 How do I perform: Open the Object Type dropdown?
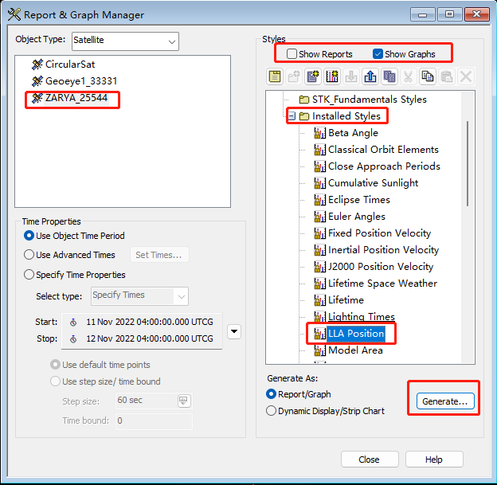(x=124, y=41)
